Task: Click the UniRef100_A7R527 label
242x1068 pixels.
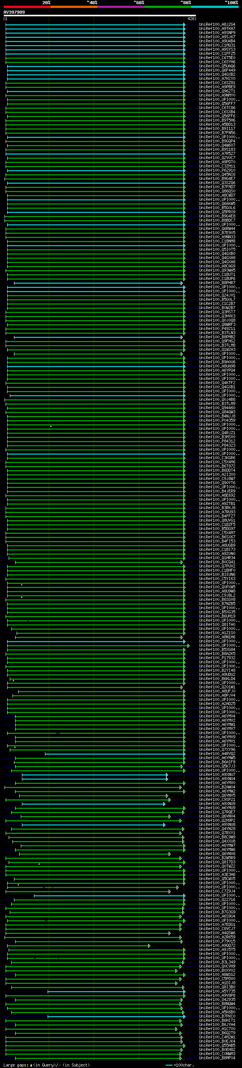Action: 217,153
